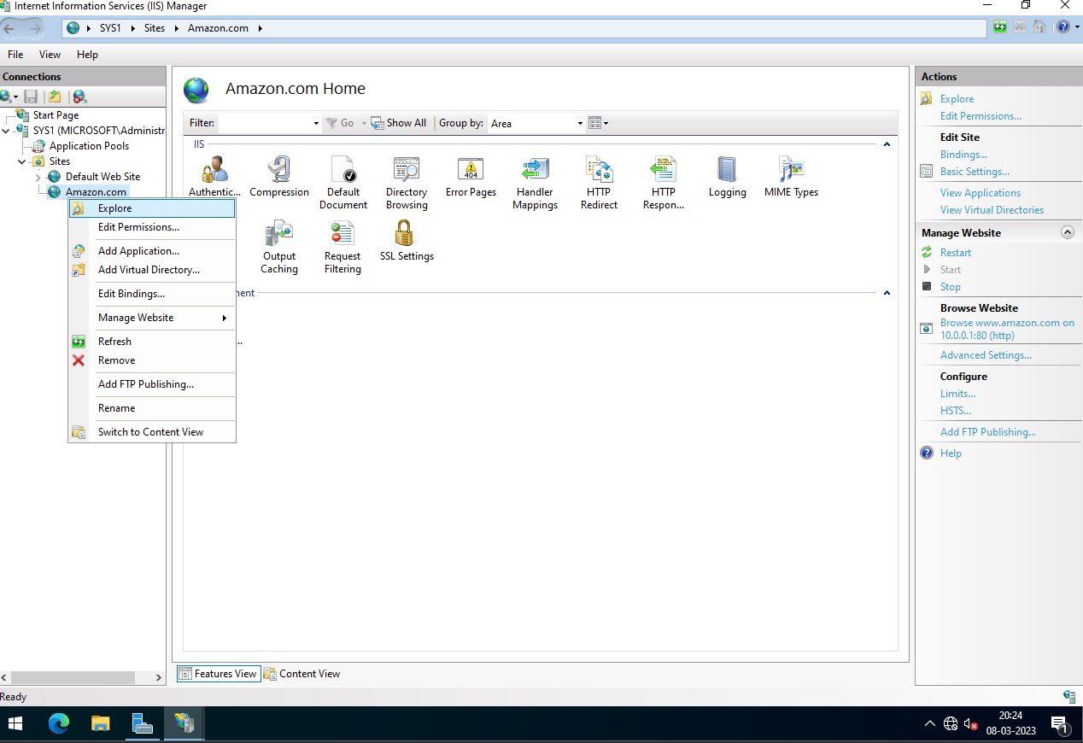Click Bindings link in Actions pane
This screenshot has height=743, width=1083.
[x=963, y=155]
